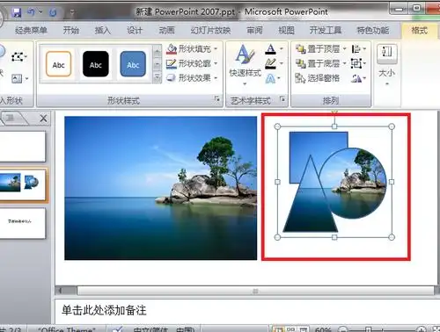Open the 特色功能 tab

373,30
